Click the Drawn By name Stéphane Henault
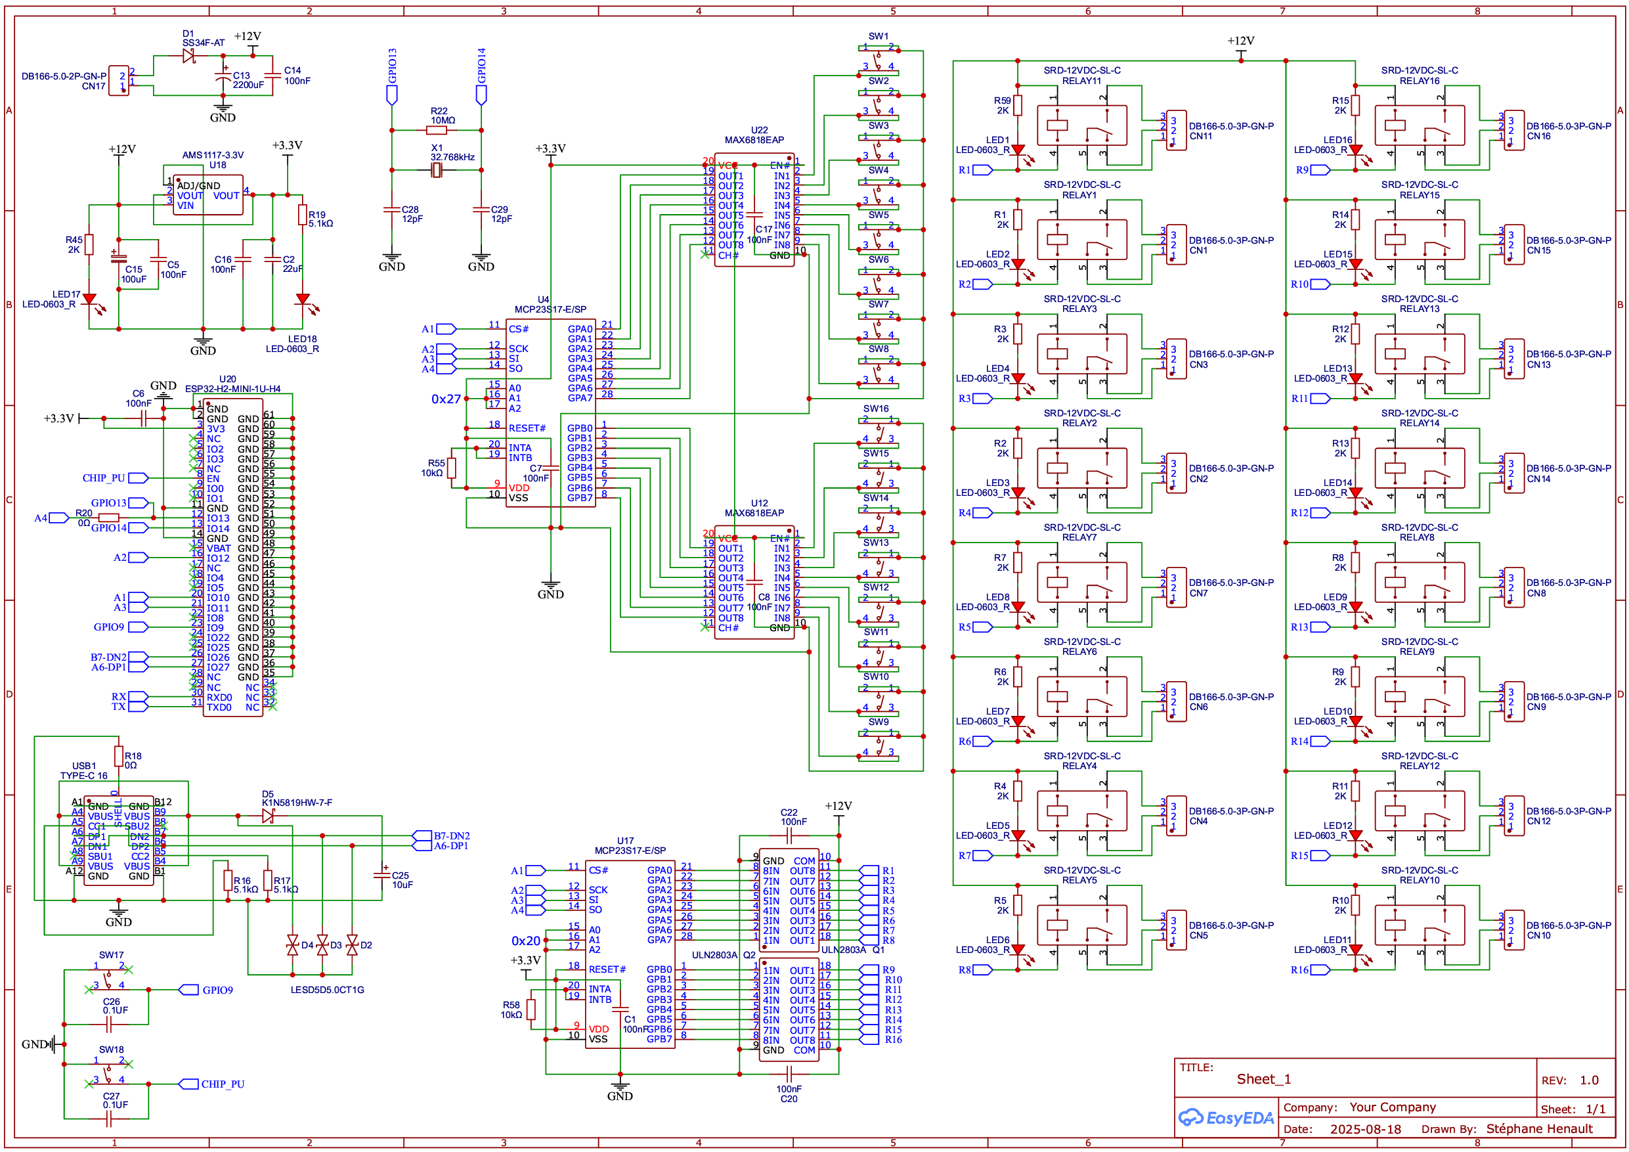This screenshot has height=1152, width=1629. coord(1539,1128)
